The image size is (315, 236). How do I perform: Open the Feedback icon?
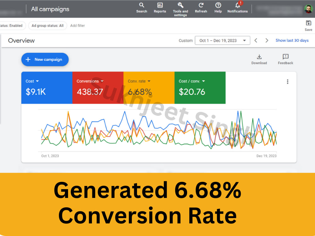[x=285, y=59]
